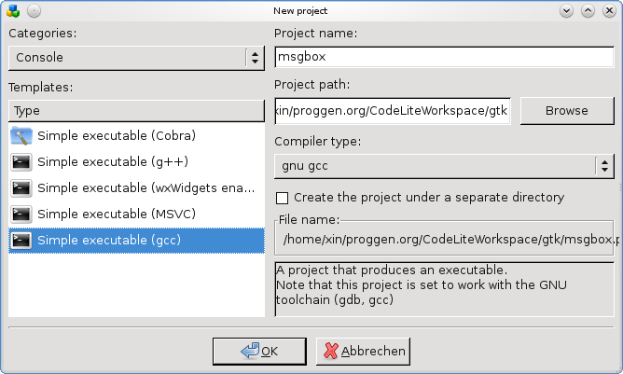
Task: Focus the Project path text field
Action: pos(393,111)
